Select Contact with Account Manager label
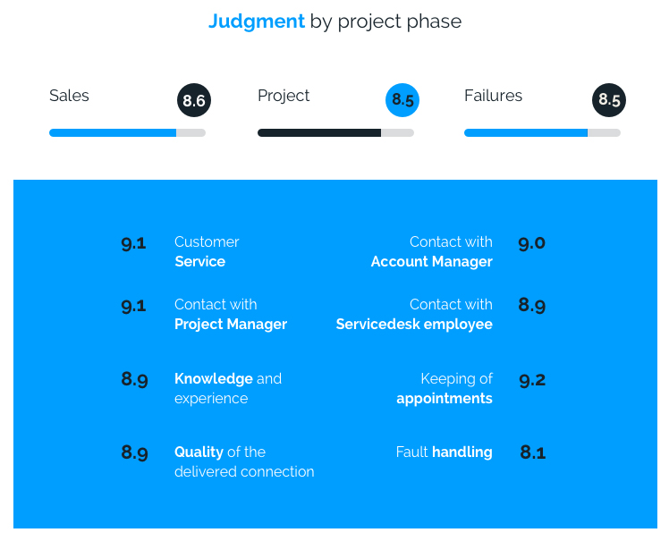The height and width of the screenshot is (541, 669). [431, 252]
